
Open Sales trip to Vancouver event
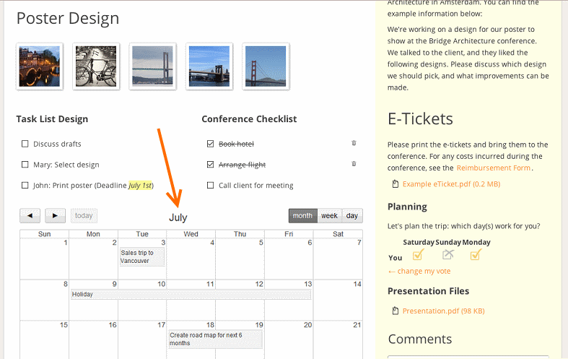click(x=142, y=256)
